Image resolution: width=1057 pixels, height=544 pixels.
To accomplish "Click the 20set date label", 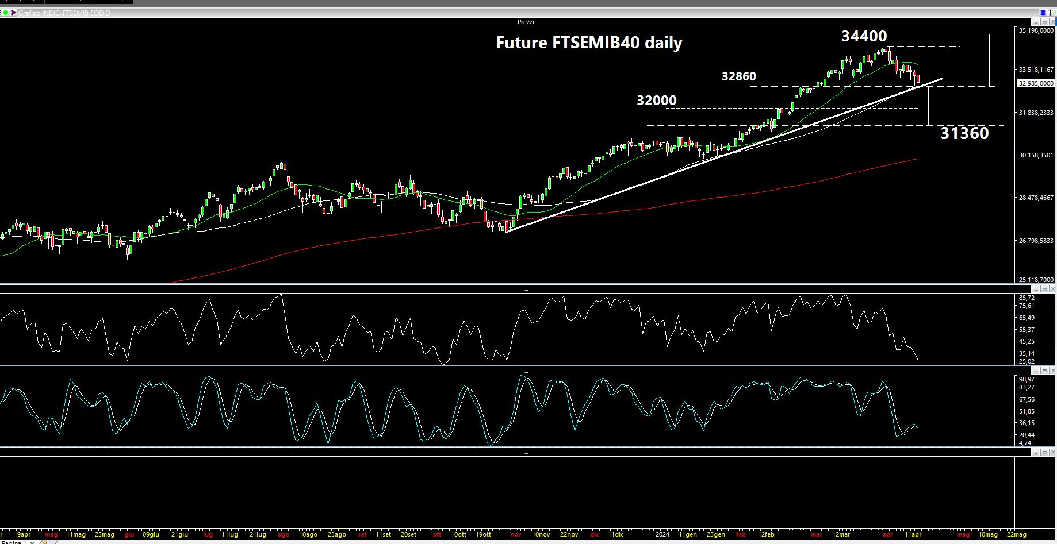I will pos(408,534).
